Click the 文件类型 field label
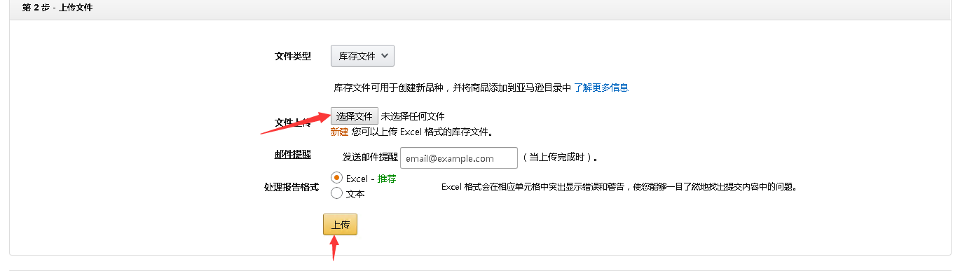Viewport: 953px width, 271px height. coord(293,56)
